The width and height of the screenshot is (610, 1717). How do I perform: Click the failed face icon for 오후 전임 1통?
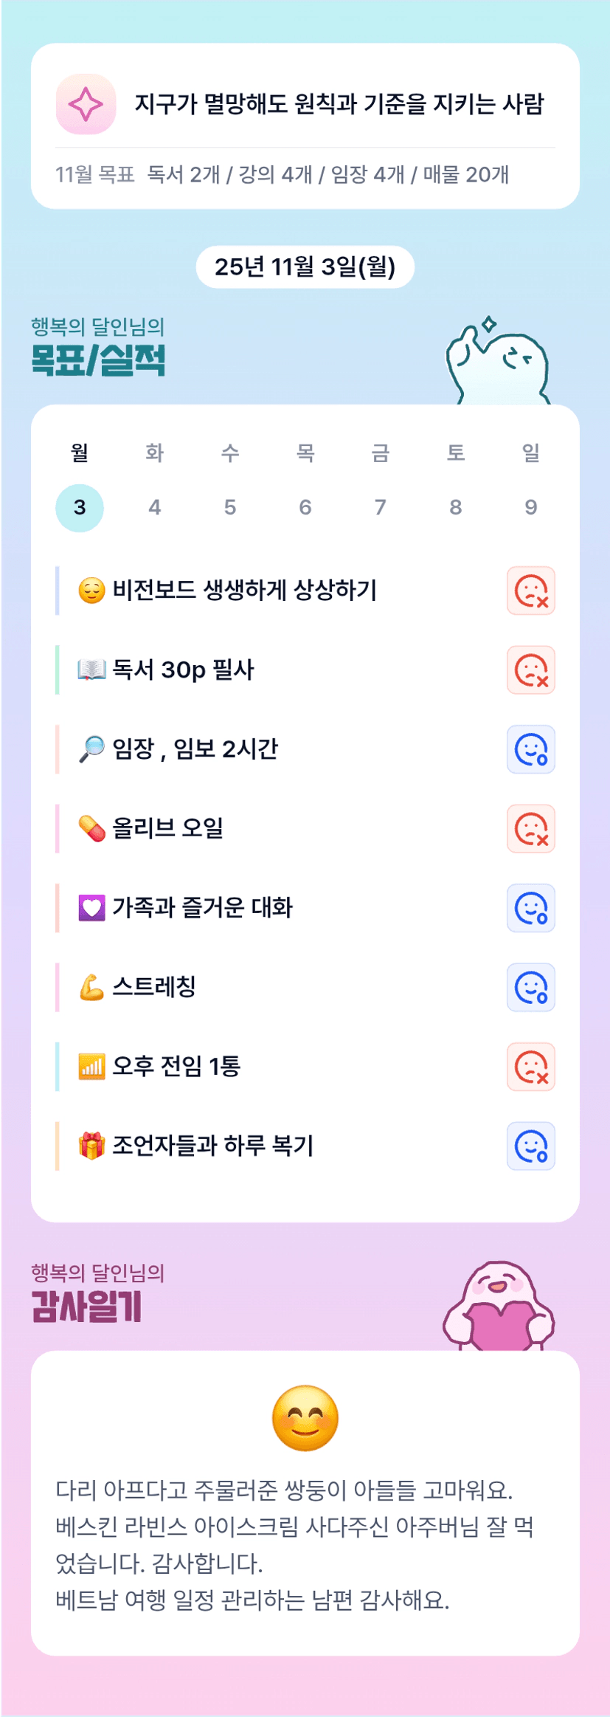point(530,1067)
